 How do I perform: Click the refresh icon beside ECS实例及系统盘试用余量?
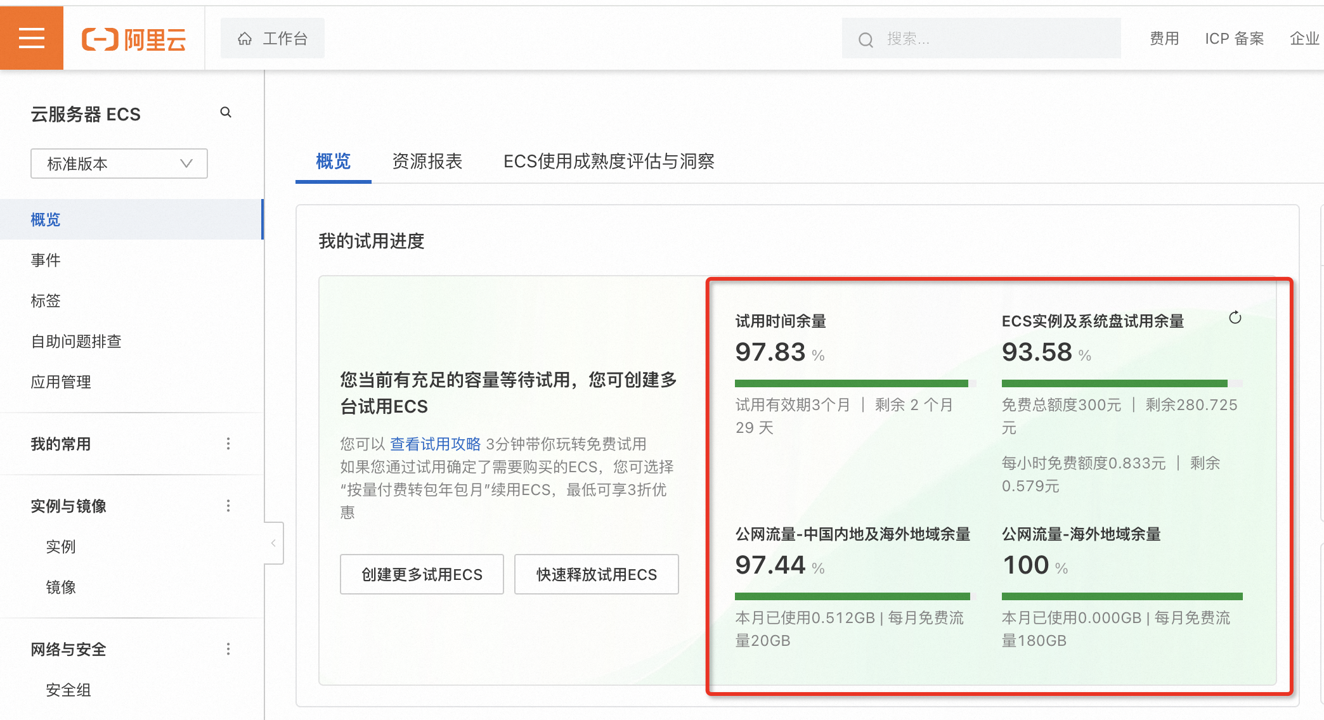1235,318
